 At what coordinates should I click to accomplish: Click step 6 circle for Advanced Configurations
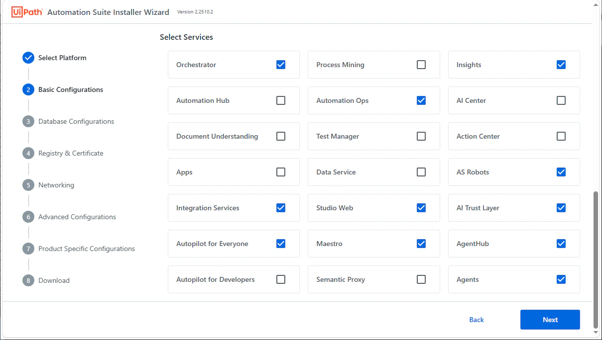tap(28, 217)
